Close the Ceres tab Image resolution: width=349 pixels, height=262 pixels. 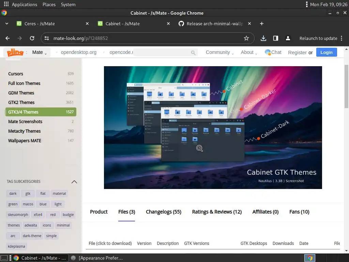click(87, 24)
